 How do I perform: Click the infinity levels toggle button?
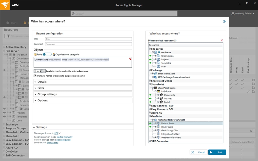coord(44,71)
